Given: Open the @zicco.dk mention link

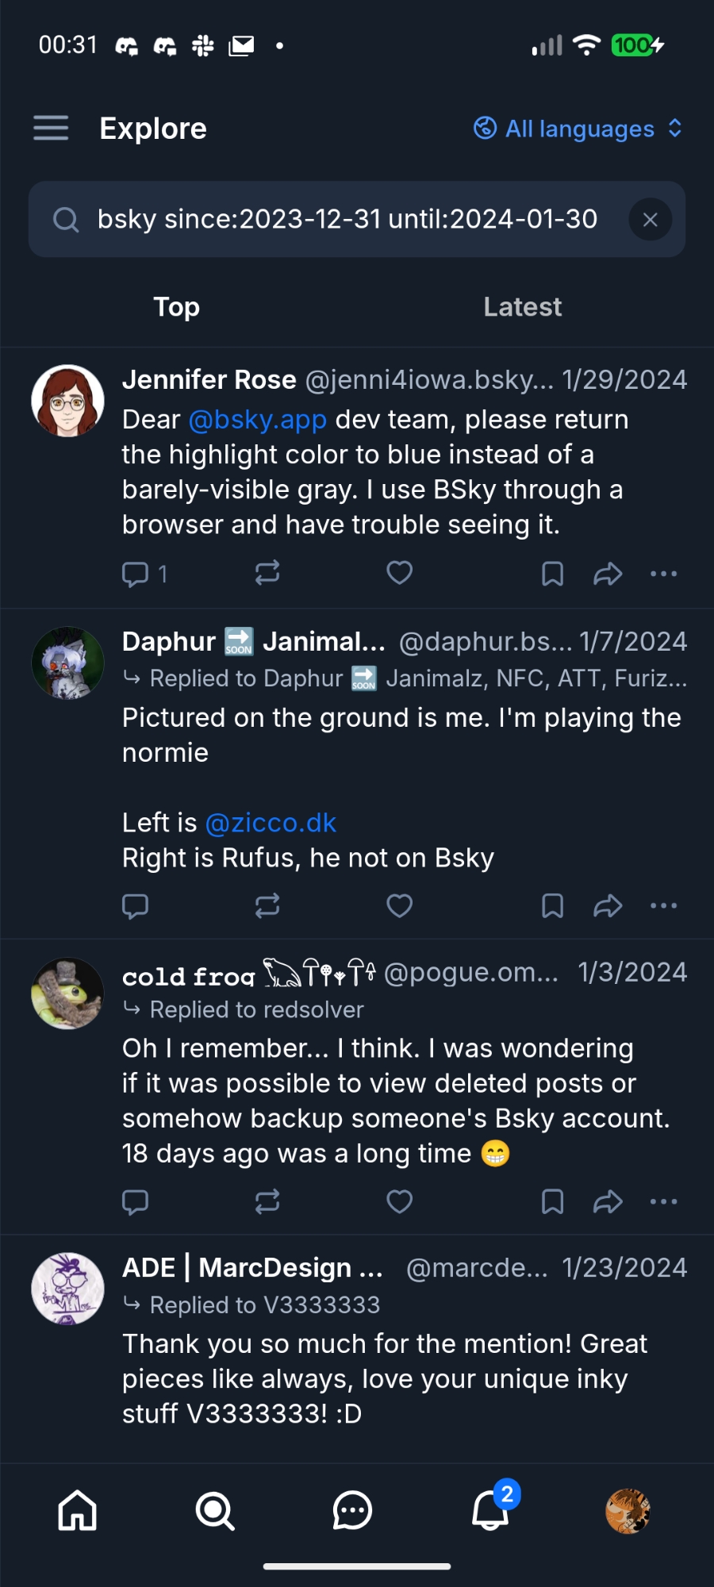Looking at the screenshot, I should (x=271, y=823).
